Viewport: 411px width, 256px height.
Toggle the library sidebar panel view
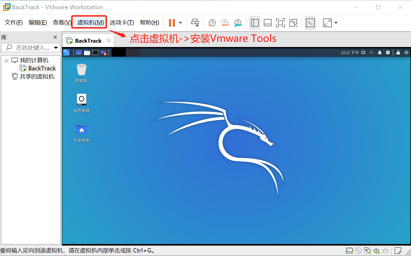[255, 23]
